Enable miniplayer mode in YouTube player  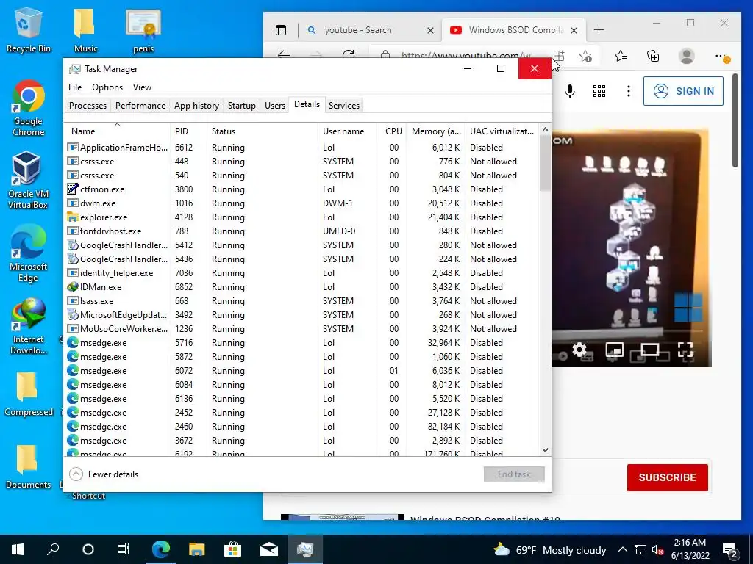point(614,350)
